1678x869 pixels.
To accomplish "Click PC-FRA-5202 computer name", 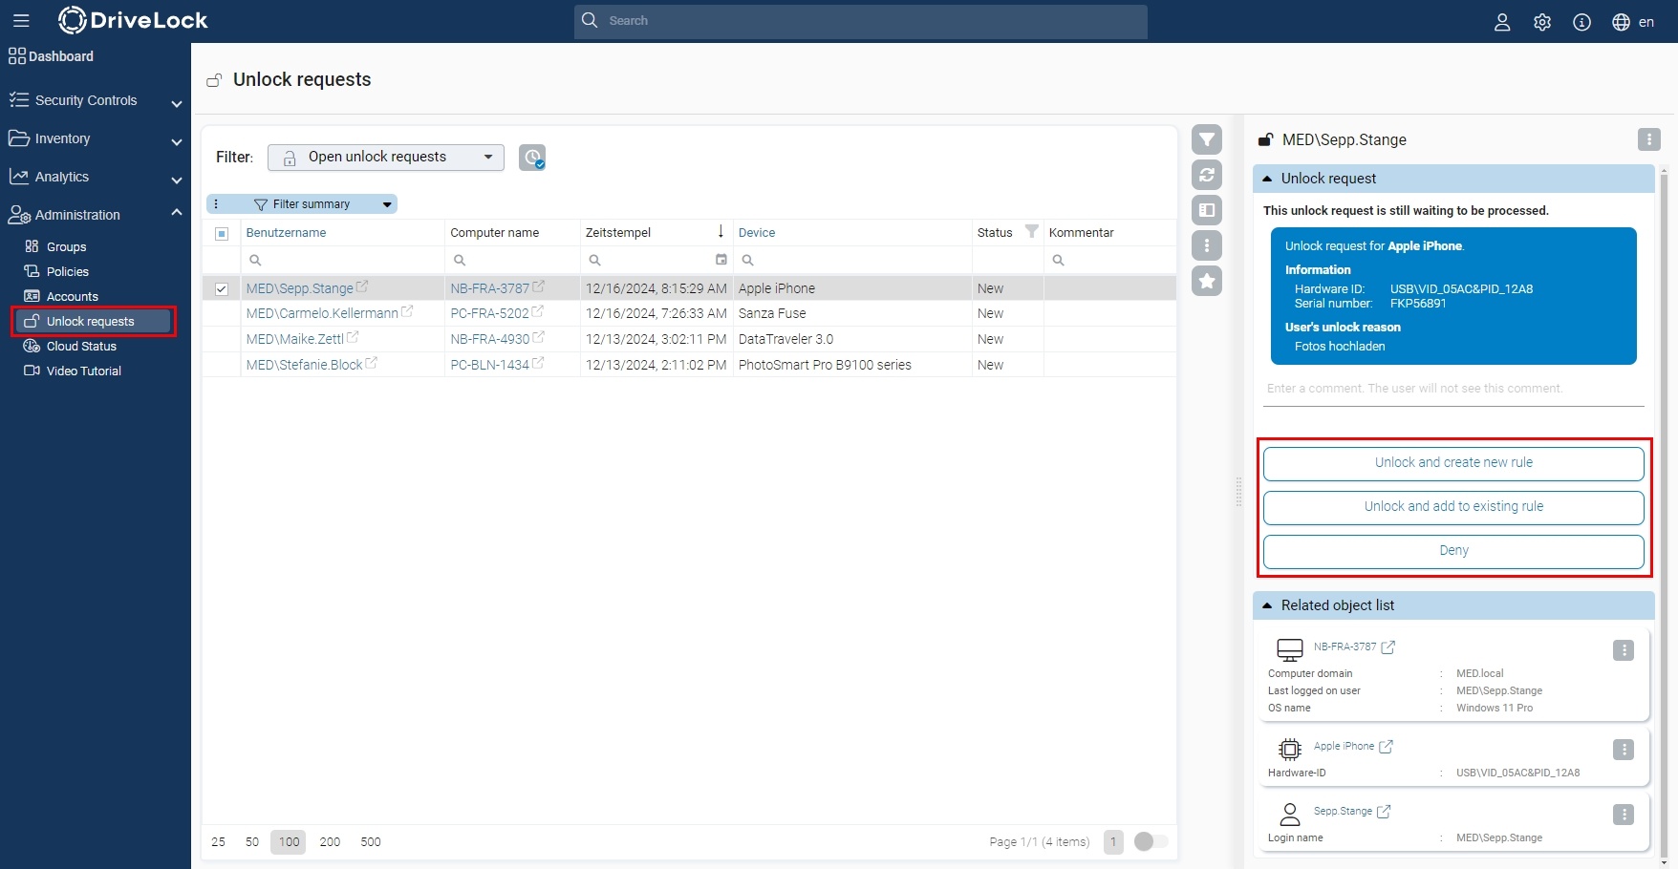I will point(489,313).
